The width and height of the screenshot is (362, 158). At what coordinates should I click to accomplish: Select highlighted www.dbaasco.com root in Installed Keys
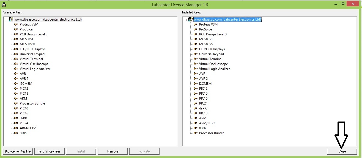[x=227, y=19]
